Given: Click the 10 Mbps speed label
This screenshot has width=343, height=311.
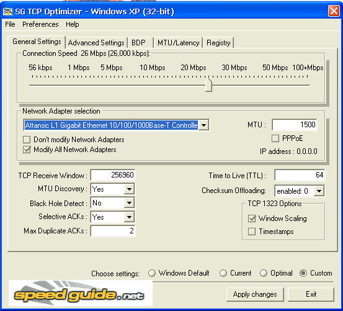Looking at the screenshot, I should pos(152,68).
